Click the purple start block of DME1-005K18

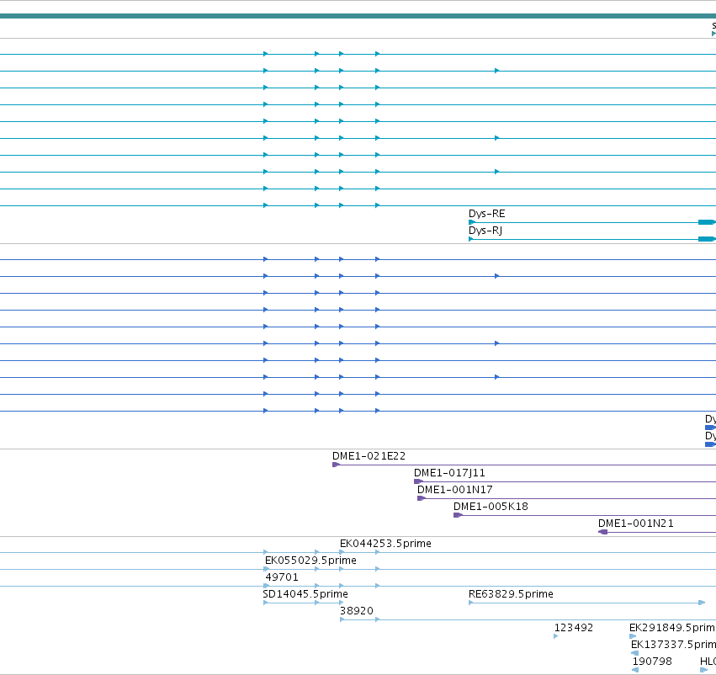point(458,516)
